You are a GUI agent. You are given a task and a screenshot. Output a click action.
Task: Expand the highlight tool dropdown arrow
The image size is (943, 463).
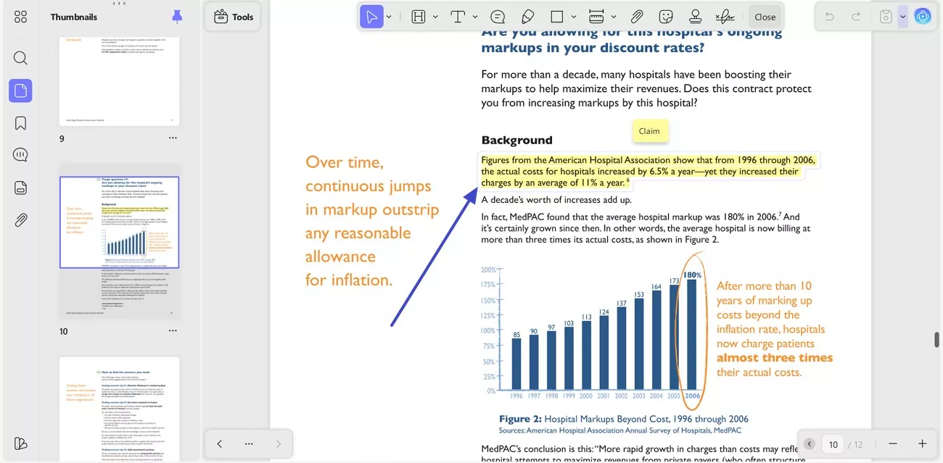click(x=435, y=17)
